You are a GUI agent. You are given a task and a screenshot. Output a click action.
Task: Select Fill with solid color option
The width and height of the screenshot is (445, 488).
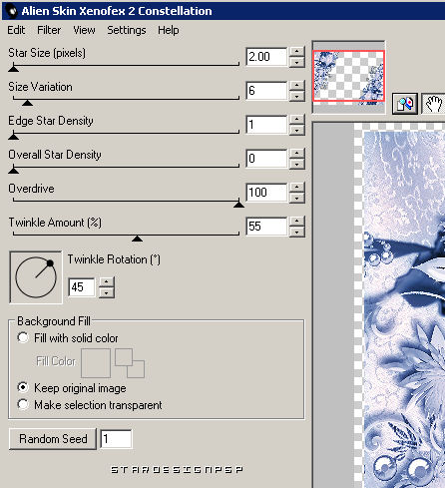pyautogui.click(x=68, y=338)
